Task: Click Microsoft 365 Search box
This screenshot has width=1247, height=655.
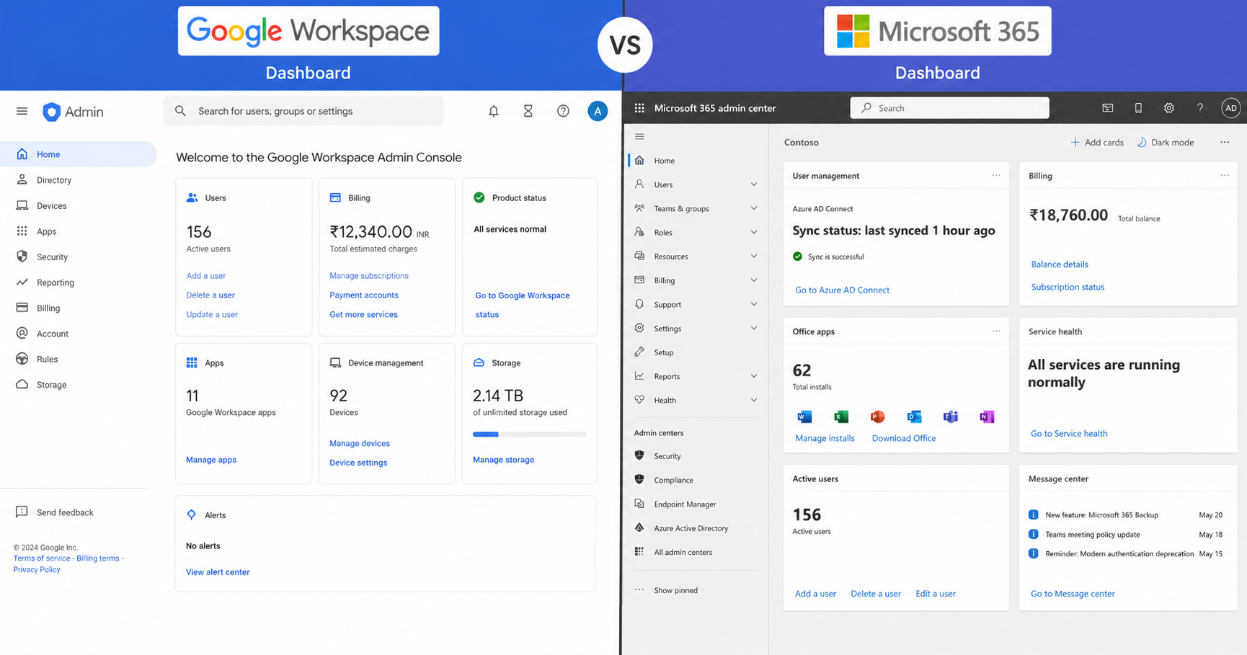Action: [949, 108]
